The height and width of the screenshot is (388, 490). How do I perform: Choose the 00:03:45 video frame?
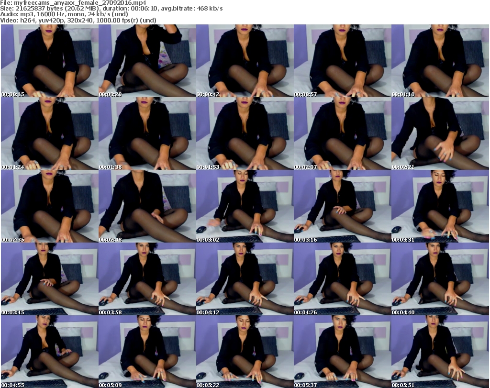point(50,278)
